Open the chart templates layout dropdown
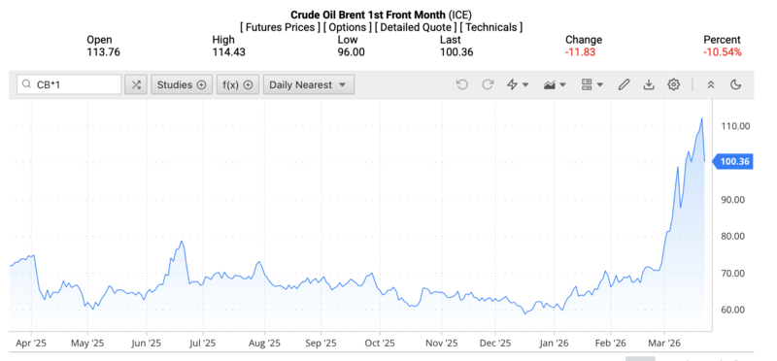Screen dimensions: 777x361 [592, 84]
